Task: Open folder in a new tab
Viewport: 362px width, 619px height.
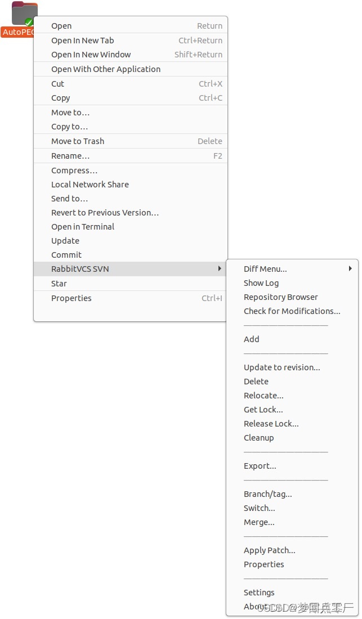Action: [x=82, y=40]
